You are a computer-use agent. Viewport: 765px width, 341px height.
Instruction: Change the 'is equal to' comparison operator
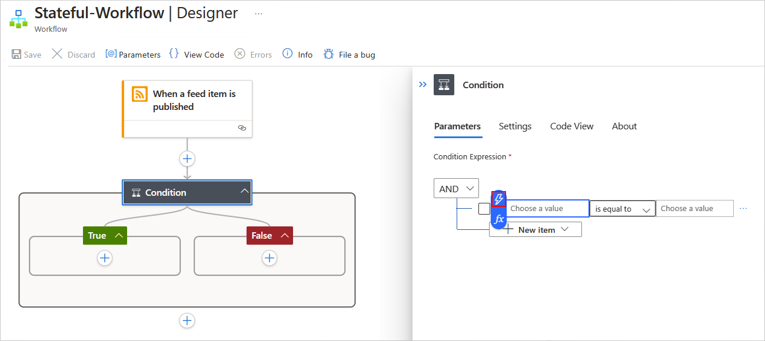tap(622, 208)
